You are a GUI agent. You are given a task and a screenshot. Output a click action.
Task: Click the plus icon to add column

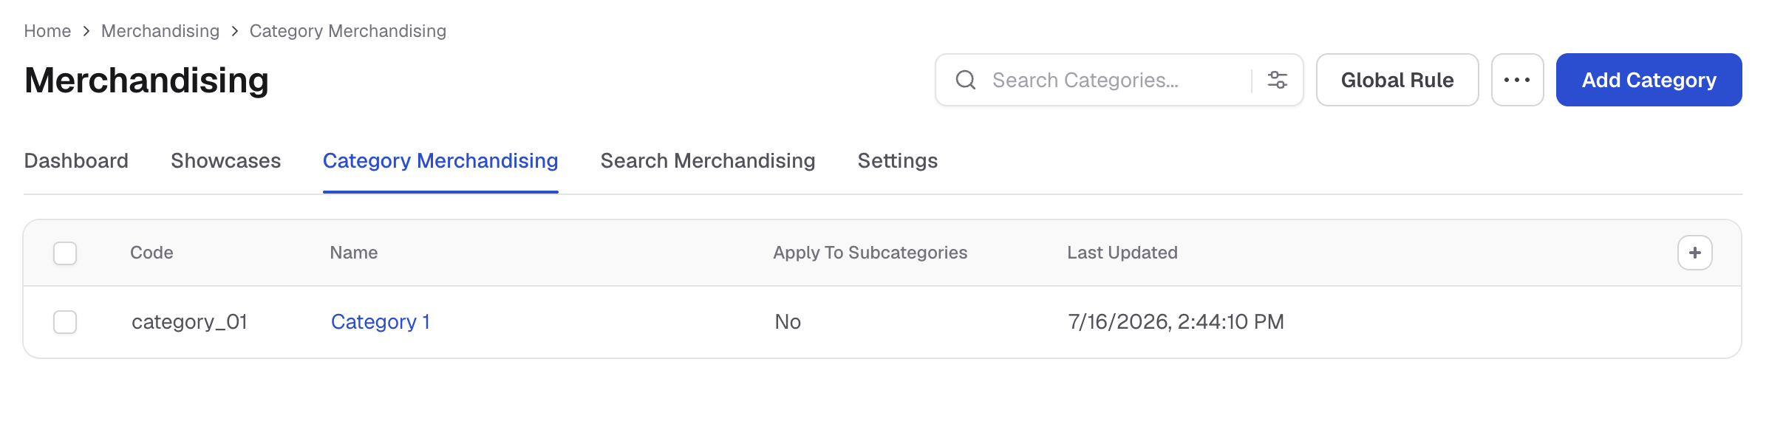pos(1694,253)
